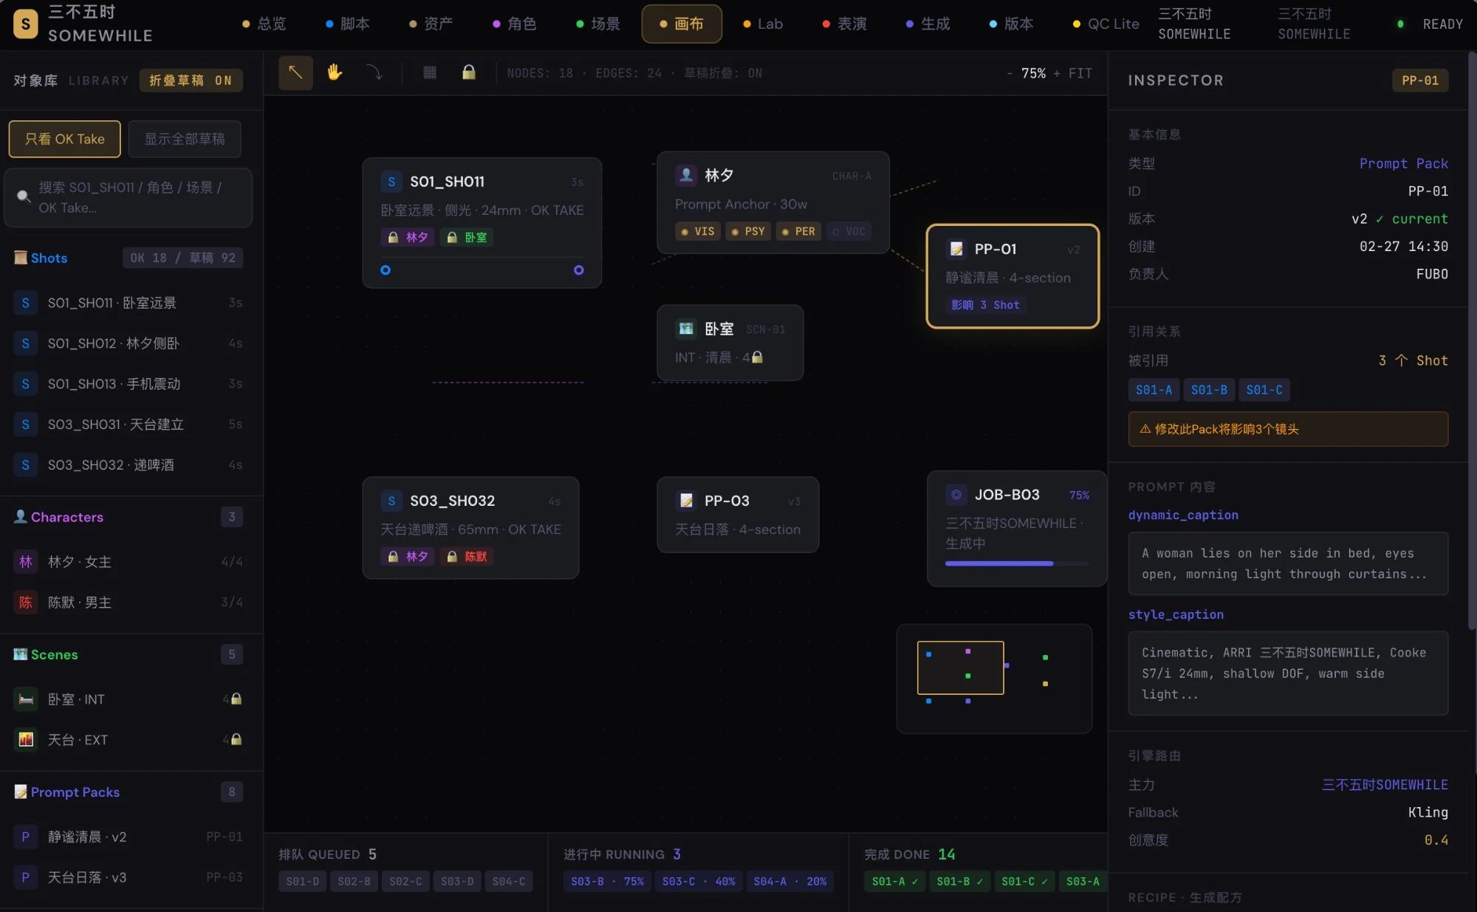Toggle the canvas grid icon

point(429,72)
